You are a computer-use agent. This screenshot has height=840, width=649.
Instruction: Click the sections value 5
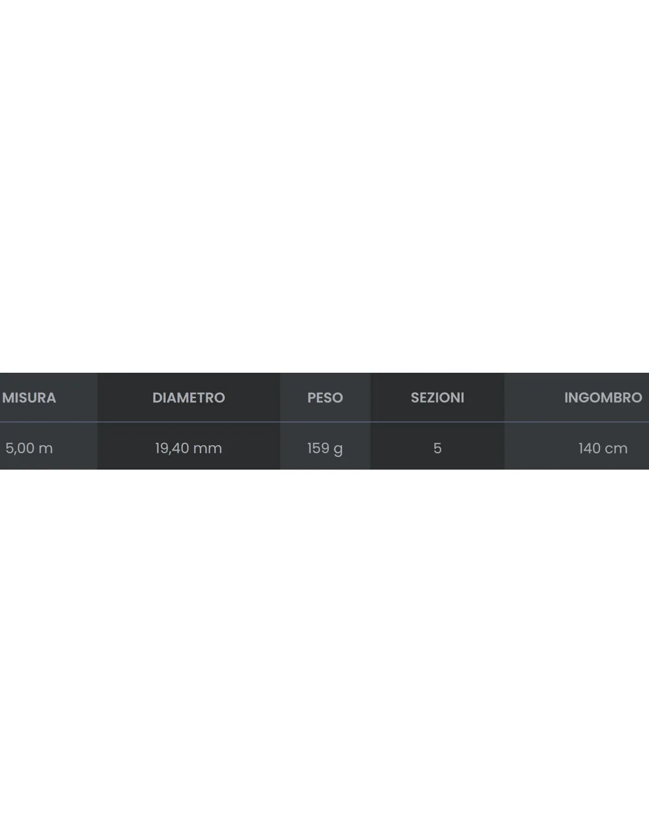click(x=437, y=448)
